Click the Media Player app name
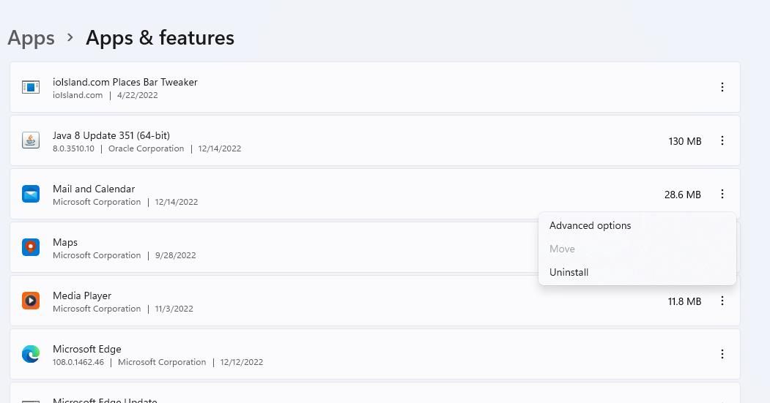770x403 pixels. click(82, 295)
